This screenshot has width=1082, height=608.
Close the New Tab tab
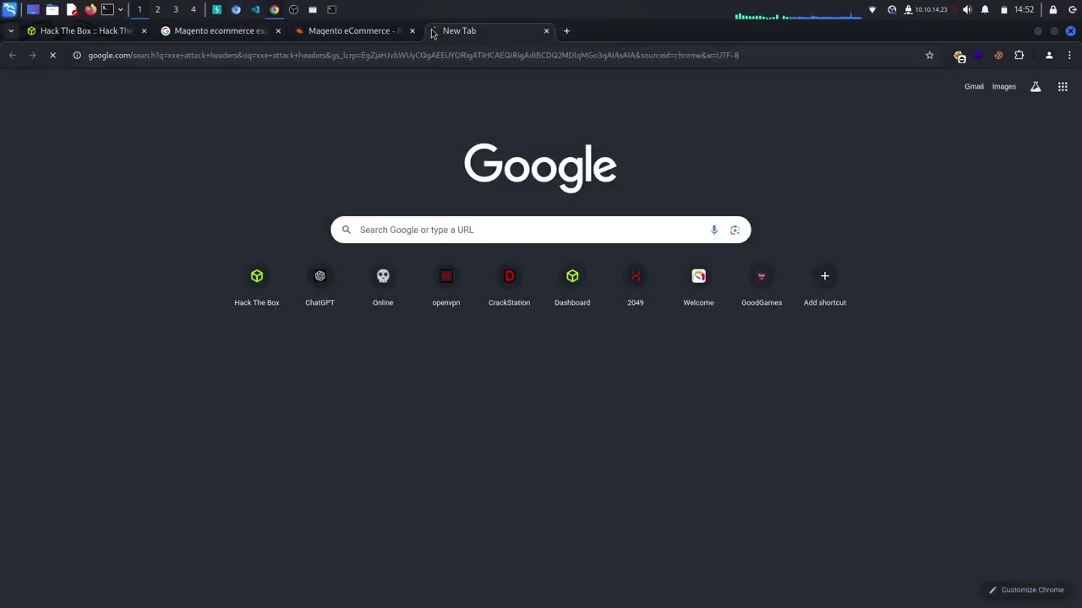coord(546,31)
